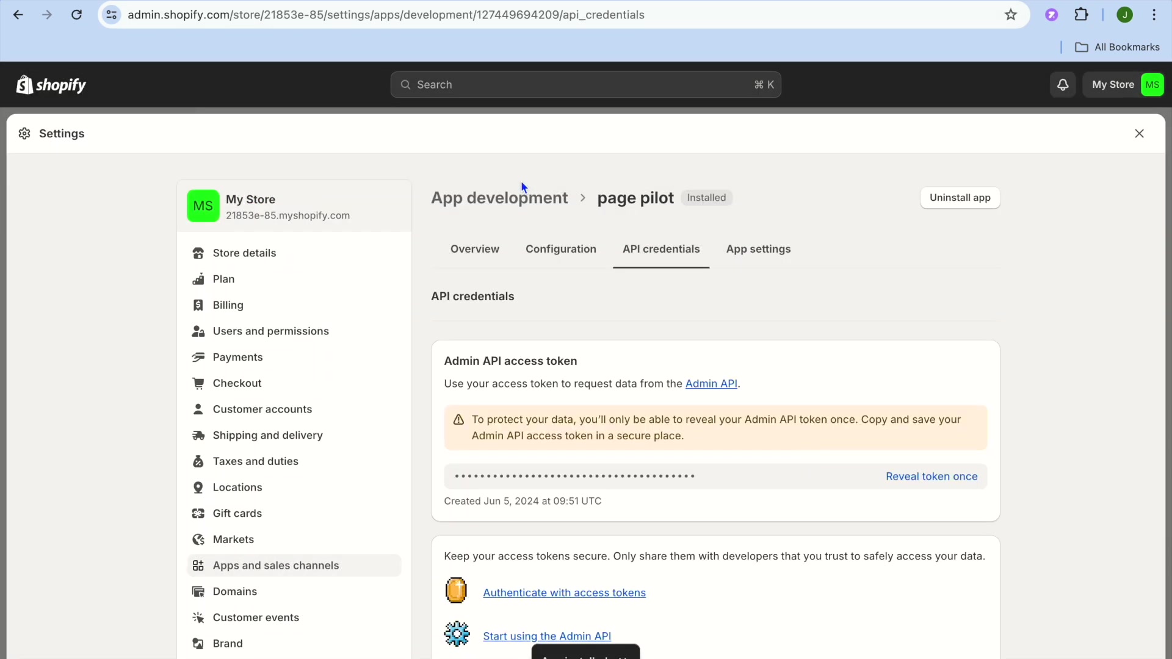Image resolution: width=1172 pixels, height=659 pixels.
Task: Switch to the Overview tab
Action: point(475,249)
